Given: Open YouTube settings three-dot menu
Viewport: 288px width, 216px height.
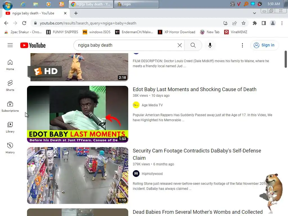Looking at the screenshot, I should click(x=242, y=45).
